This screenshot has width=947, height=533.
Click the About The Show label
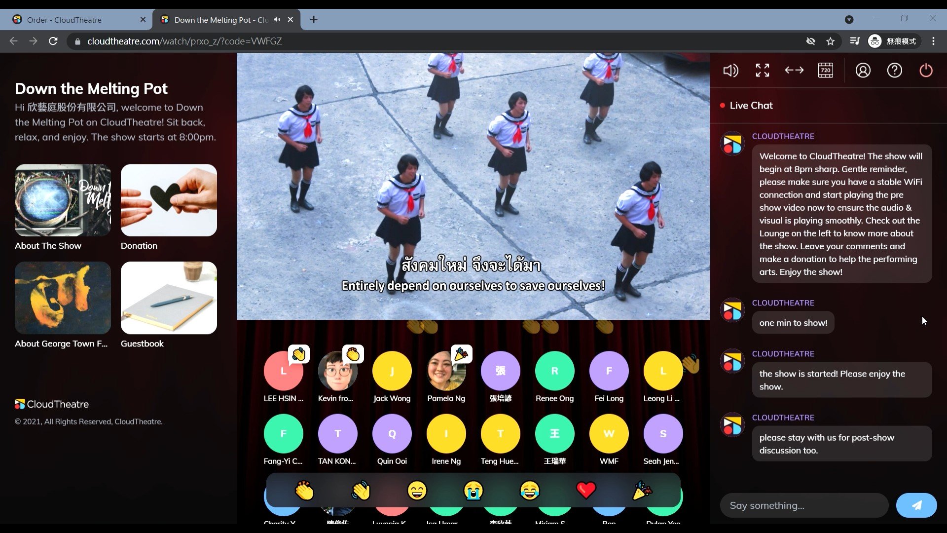[x=48, y=246]
